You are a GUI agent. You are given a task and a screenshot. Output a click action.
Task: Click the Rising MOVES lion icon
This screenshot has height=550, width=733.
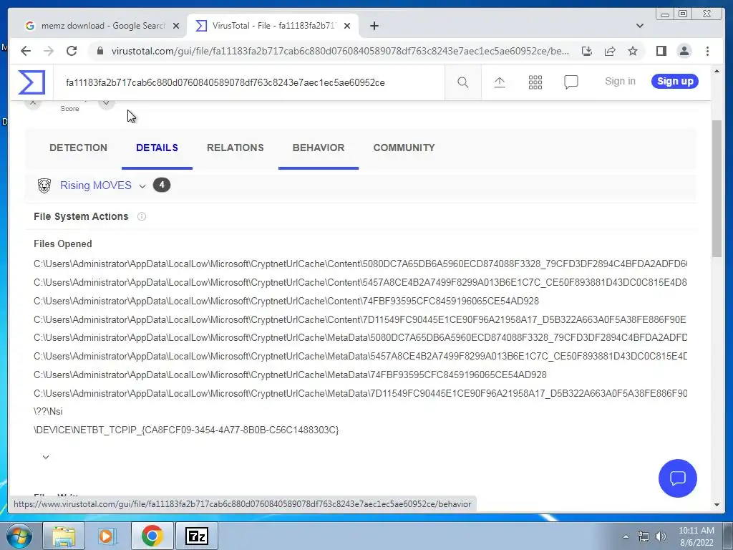click(x=44, y=185)
